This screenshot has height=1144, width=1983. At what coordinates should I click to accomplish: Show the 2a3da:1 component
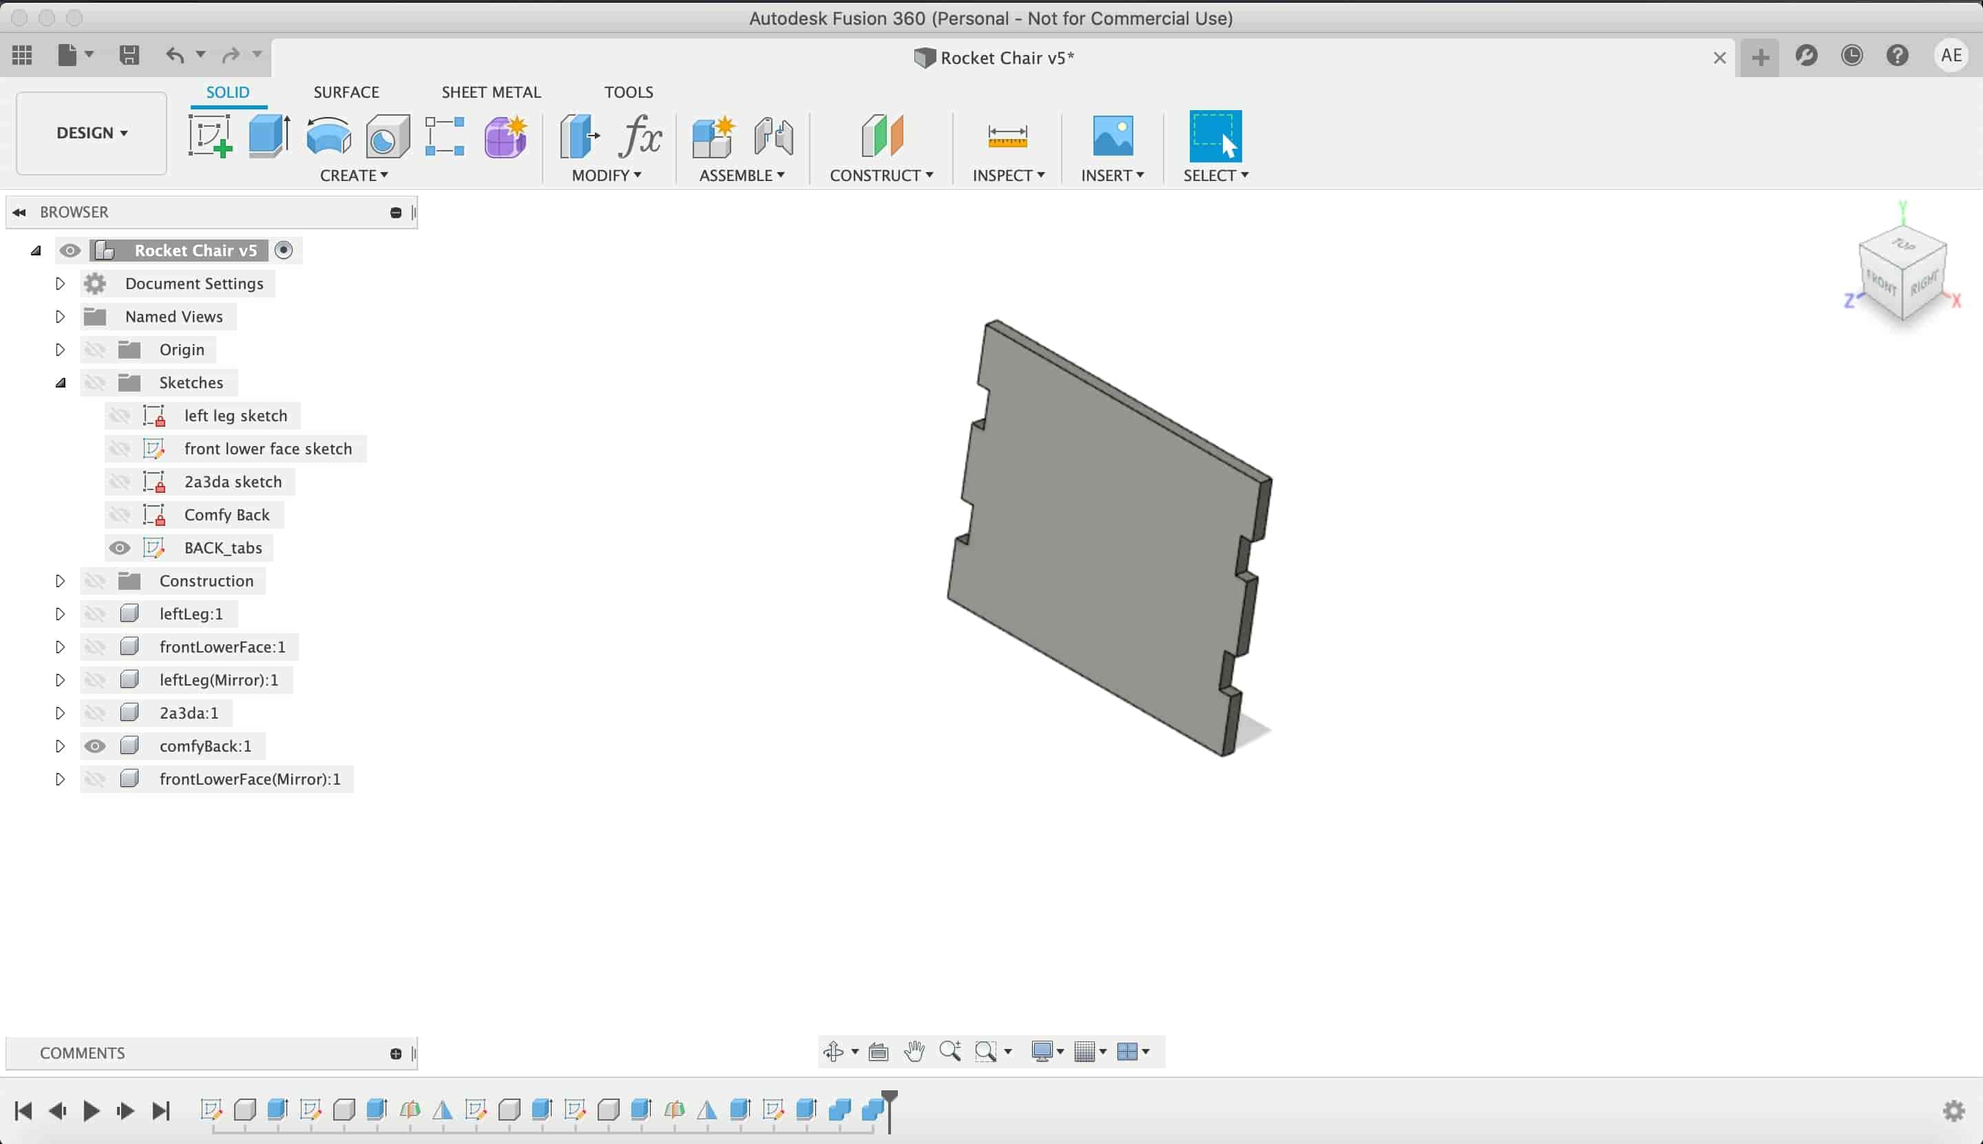95,712
